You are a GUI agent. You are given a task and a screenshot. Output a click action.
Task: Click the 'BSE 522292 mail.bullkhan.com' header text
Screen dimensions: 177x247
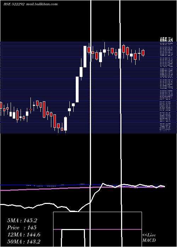30,4
